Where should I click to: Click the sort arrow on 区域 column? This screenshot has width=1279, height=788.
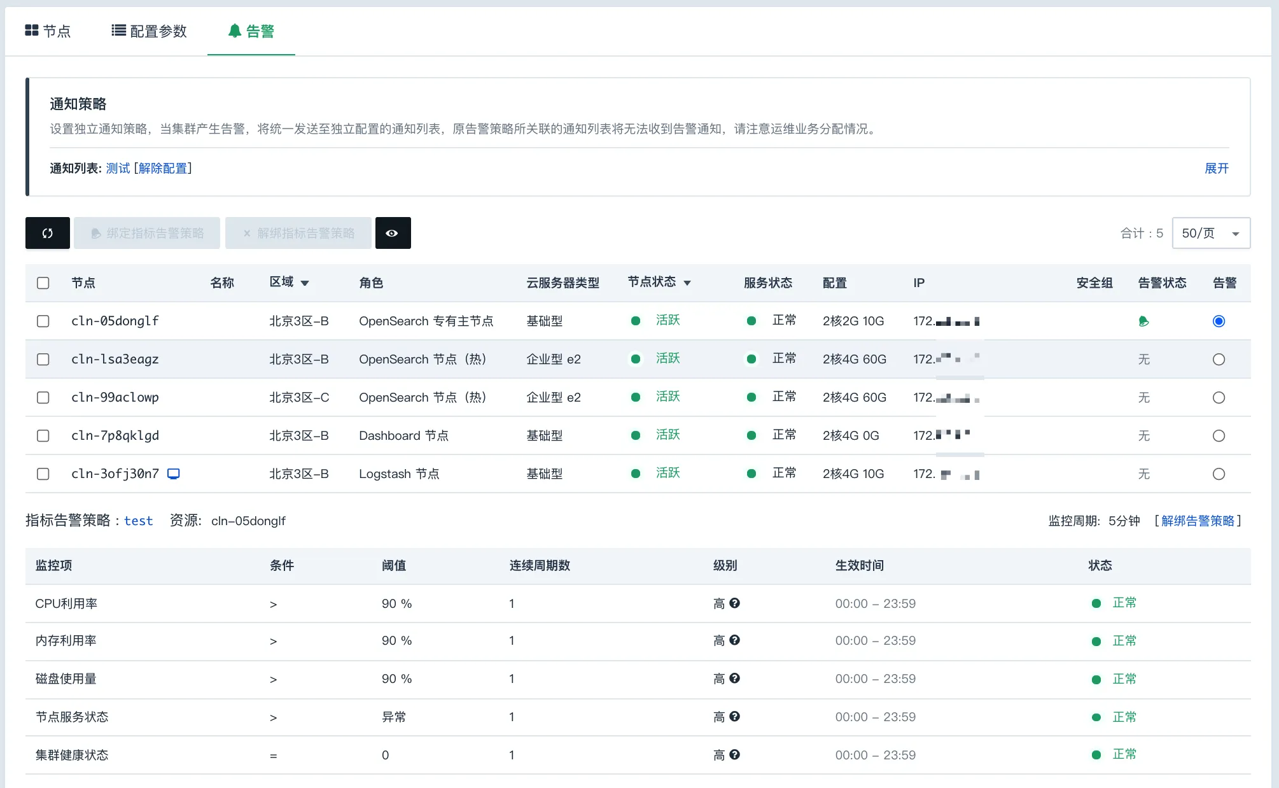click(305, 284)
